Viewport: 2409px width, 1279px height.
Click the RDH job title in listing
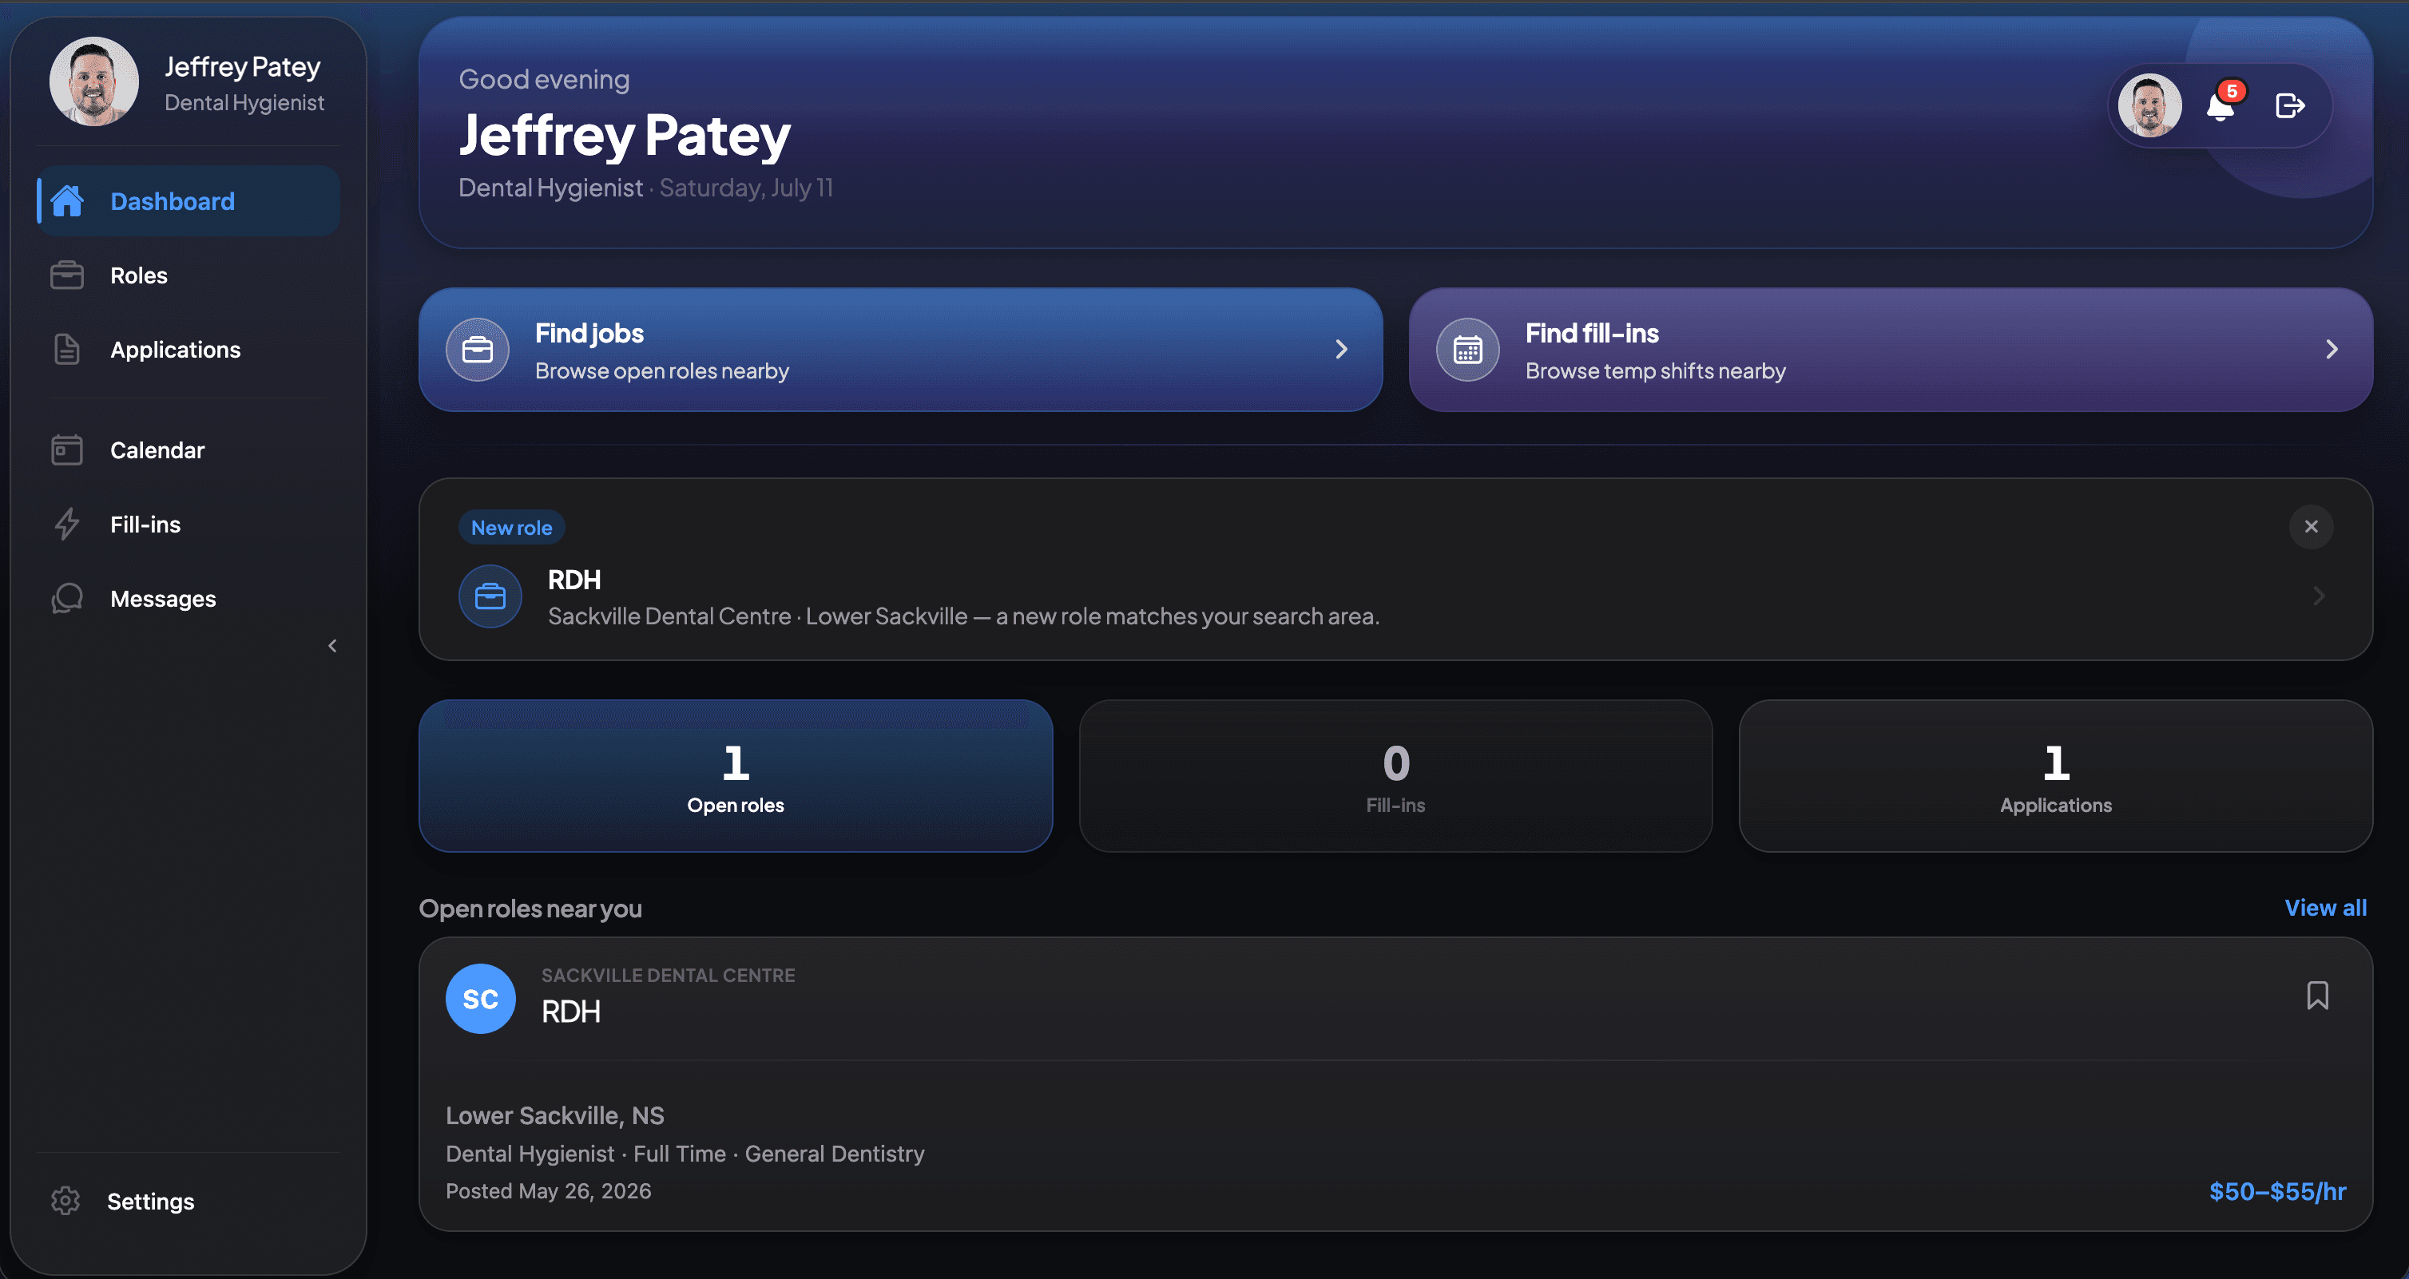click(571, 1012)
